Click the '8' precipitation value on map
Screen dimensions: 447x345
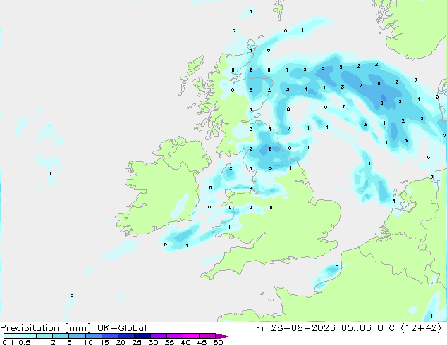click(381, 103)
